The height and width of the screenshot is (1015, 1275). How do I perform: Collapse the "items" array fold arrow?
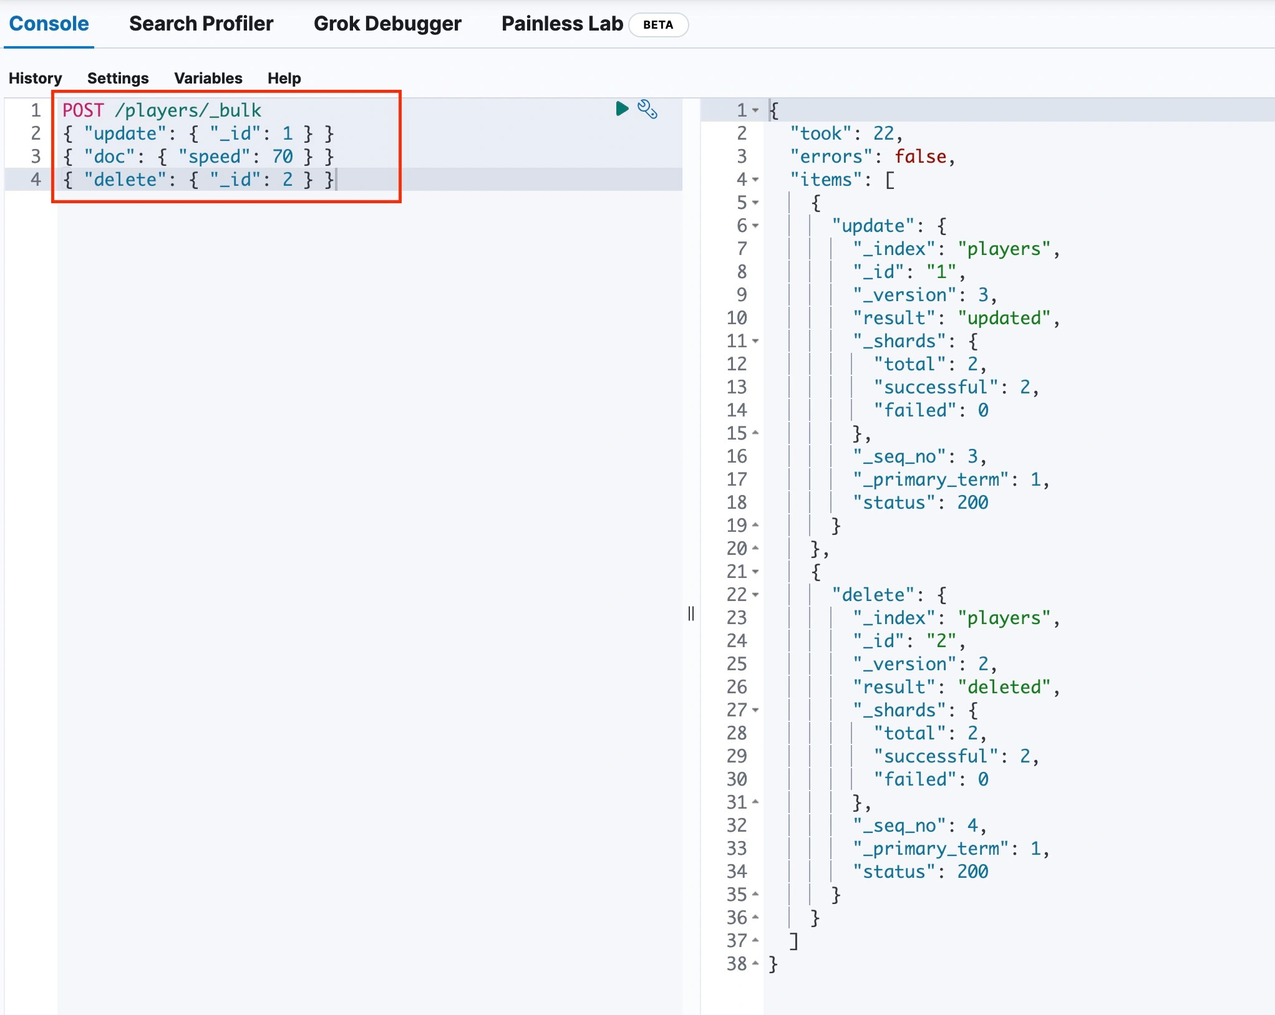pos(755,180)
